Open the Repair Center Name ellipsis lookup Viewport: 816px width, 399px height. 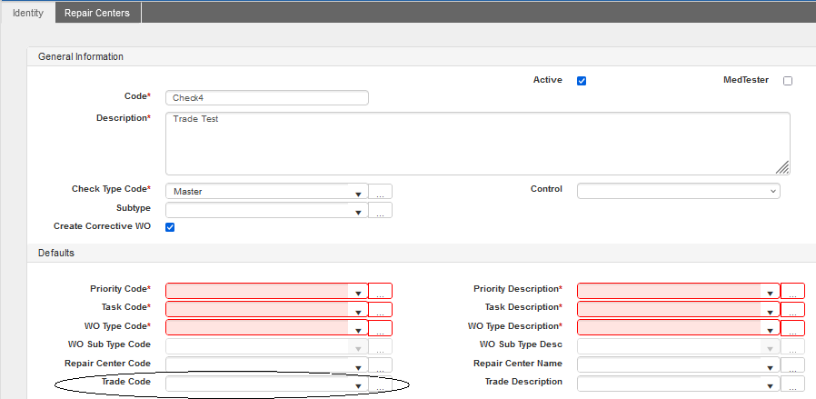point(792,365)
